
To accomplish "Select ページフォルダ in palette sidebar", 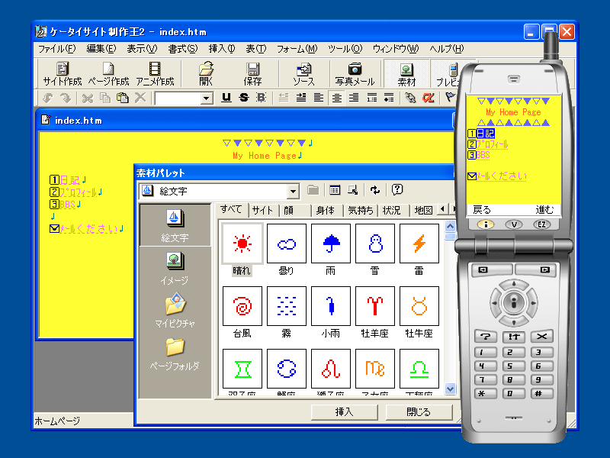I will pos(175,353).
